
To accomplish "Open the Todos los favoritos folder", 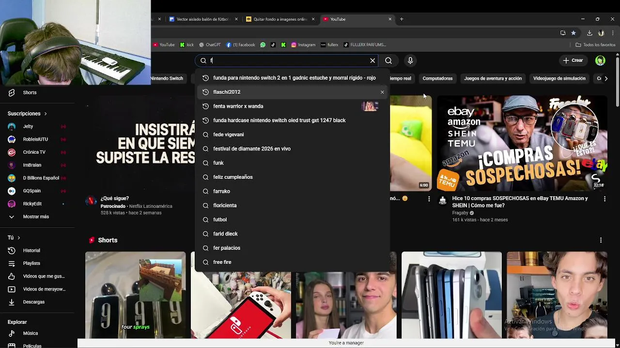I will [x=596, y=45].
